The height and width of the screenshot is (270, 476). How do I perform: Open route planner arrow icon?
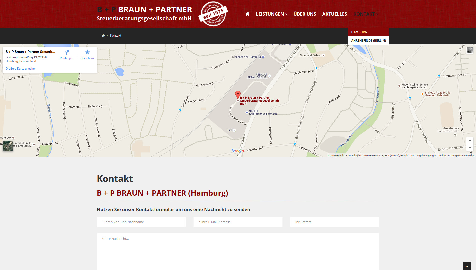coord(67,52)
